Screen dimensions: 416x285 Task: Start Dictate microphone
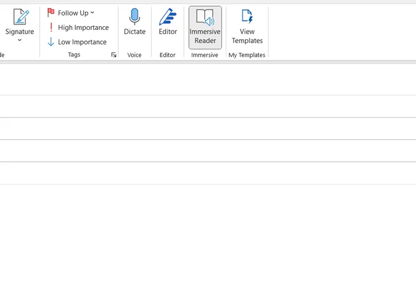(135, 22)
